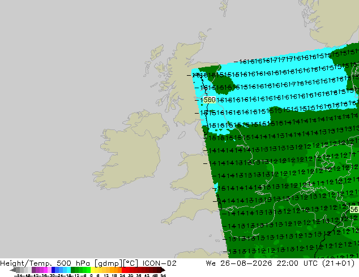This screenshot has height=277, width=359.
Task: Click the 22:00 UTC (21+01) time text
Action: click(315, 263)
